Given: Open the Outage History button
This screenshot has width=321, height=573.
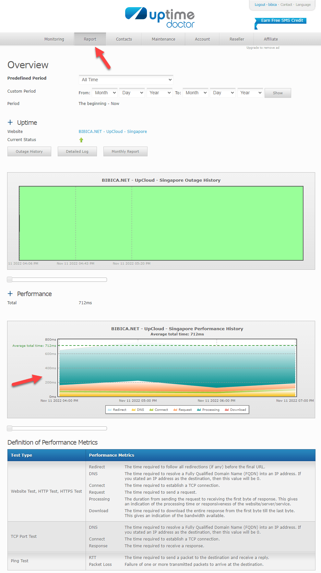Looking at the screenshot, I should [29, 151].
